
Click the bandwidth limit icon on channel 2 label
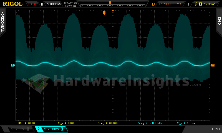(62, 129)
